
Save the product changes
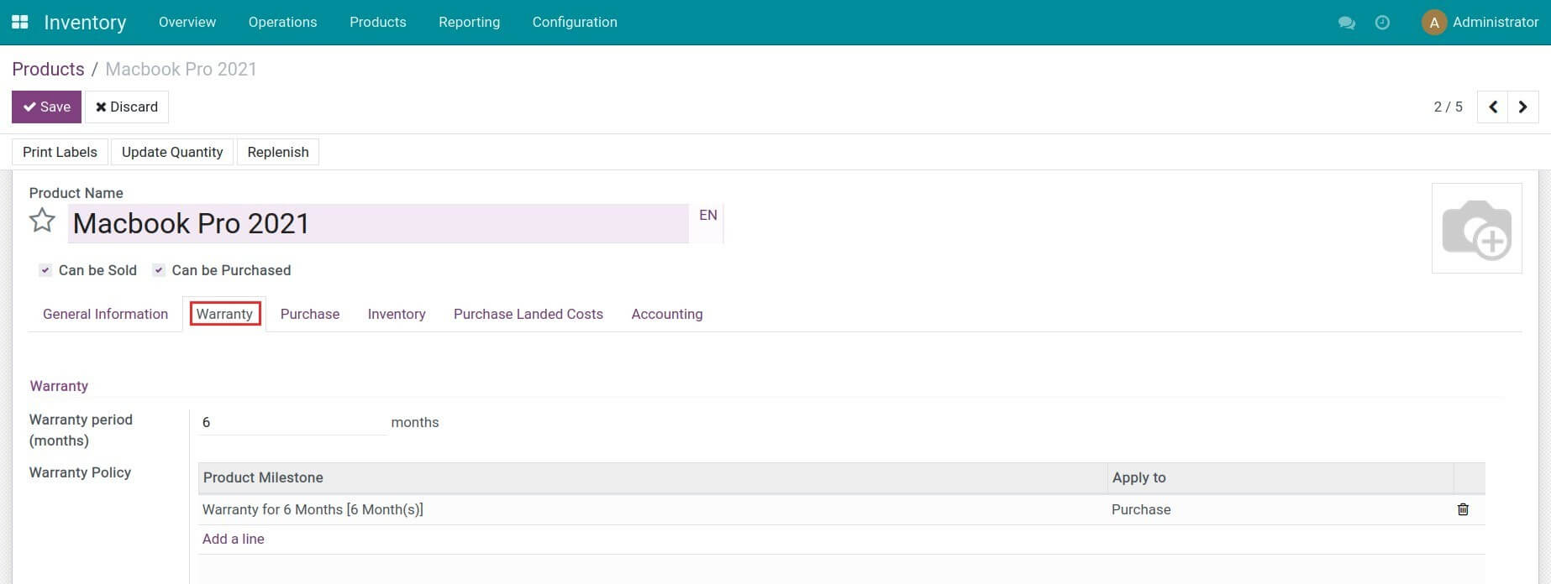pyautogui.click(x=46, y=107)
